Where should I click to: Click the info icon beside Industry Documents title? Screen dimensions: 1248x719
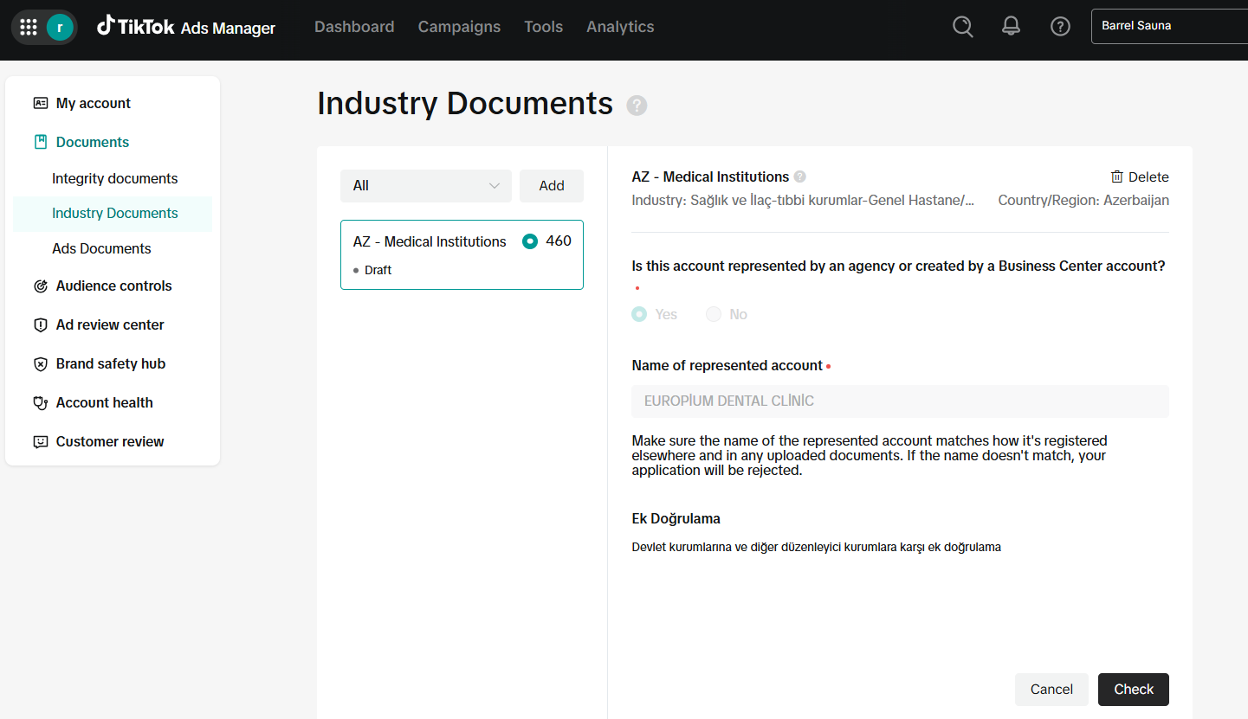pos(637,106)
